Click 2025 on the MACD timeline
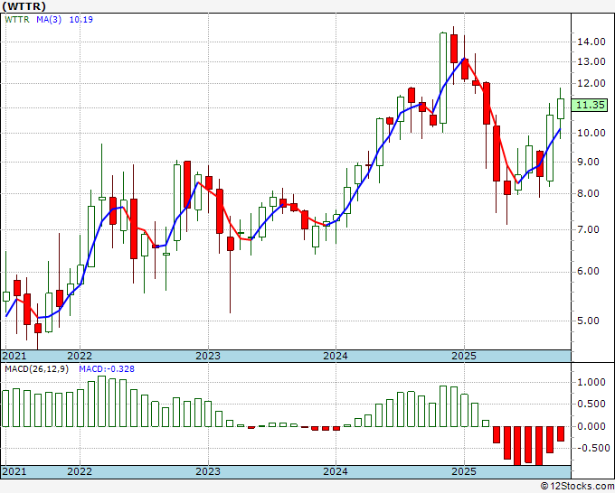615x493 pixels. [x=464, y=471]
